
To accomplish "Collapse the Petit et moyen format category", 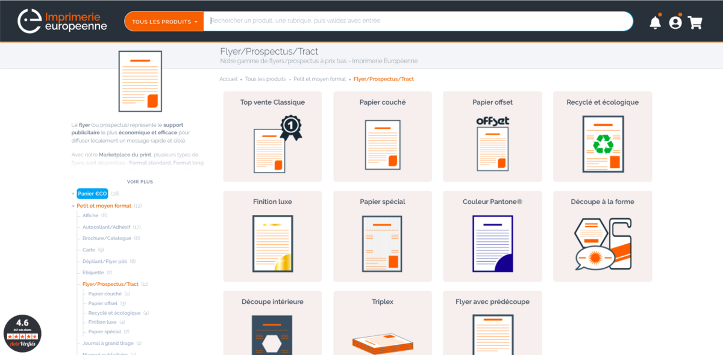I will (x=73, y=206).
